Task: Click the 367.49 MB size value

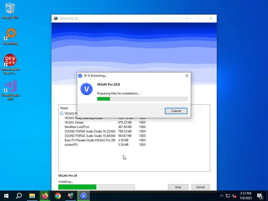Action: (x=125, y=127)
